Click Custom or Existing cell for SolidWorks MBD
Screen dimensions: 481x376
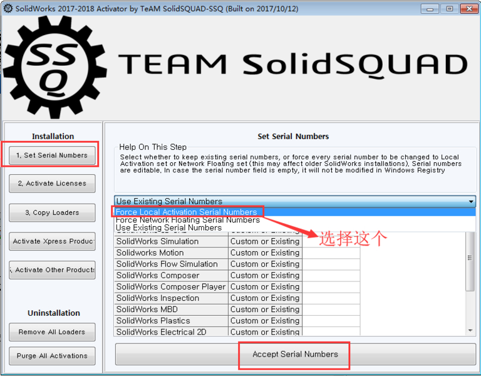point(265,310)
